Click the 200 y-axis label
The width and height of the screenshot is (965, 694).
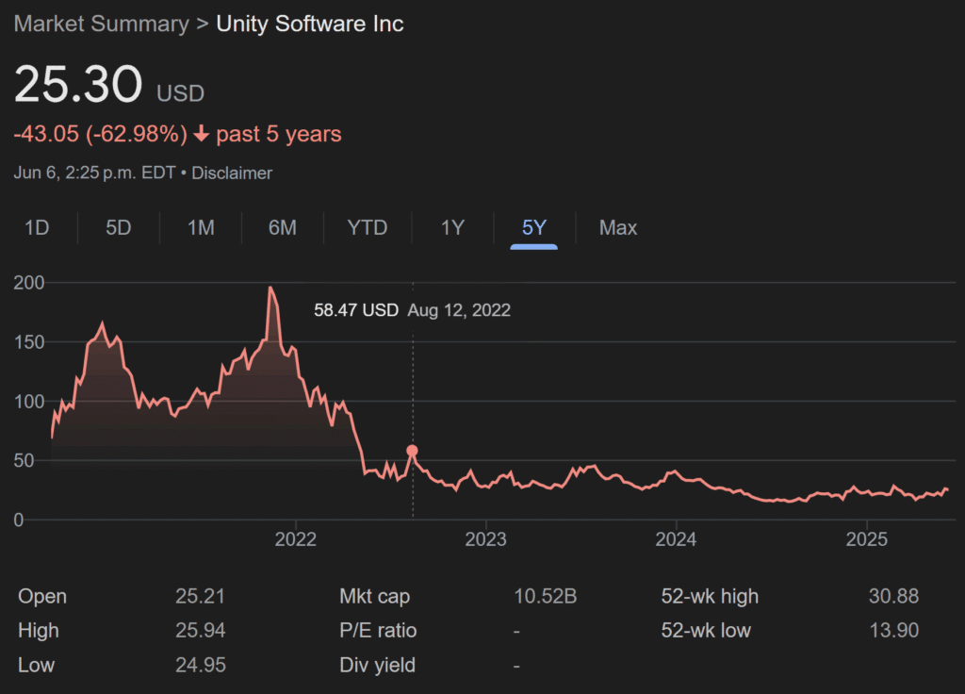[x=29, y=283]
